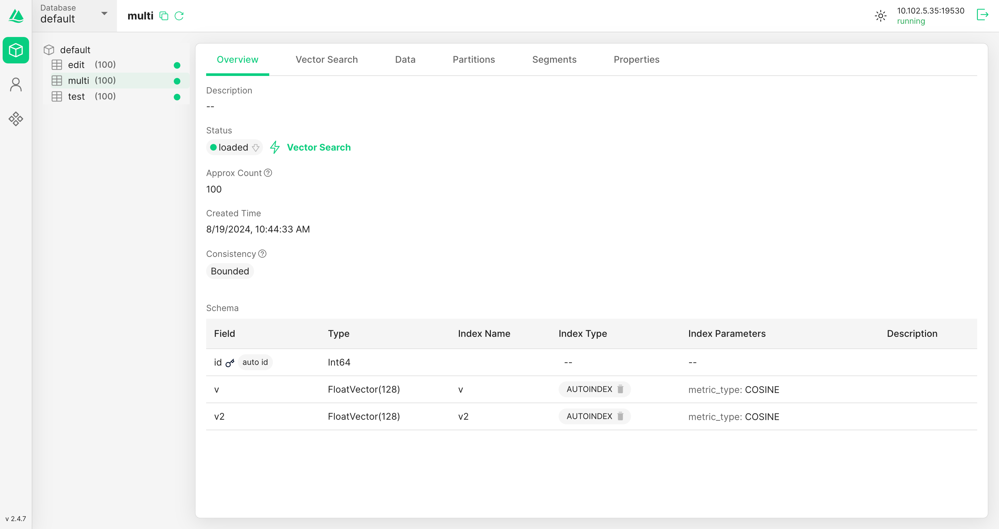Click the loaded status chip
The height and width of the screenshot is (529, 999).
(x=234, y=147)
